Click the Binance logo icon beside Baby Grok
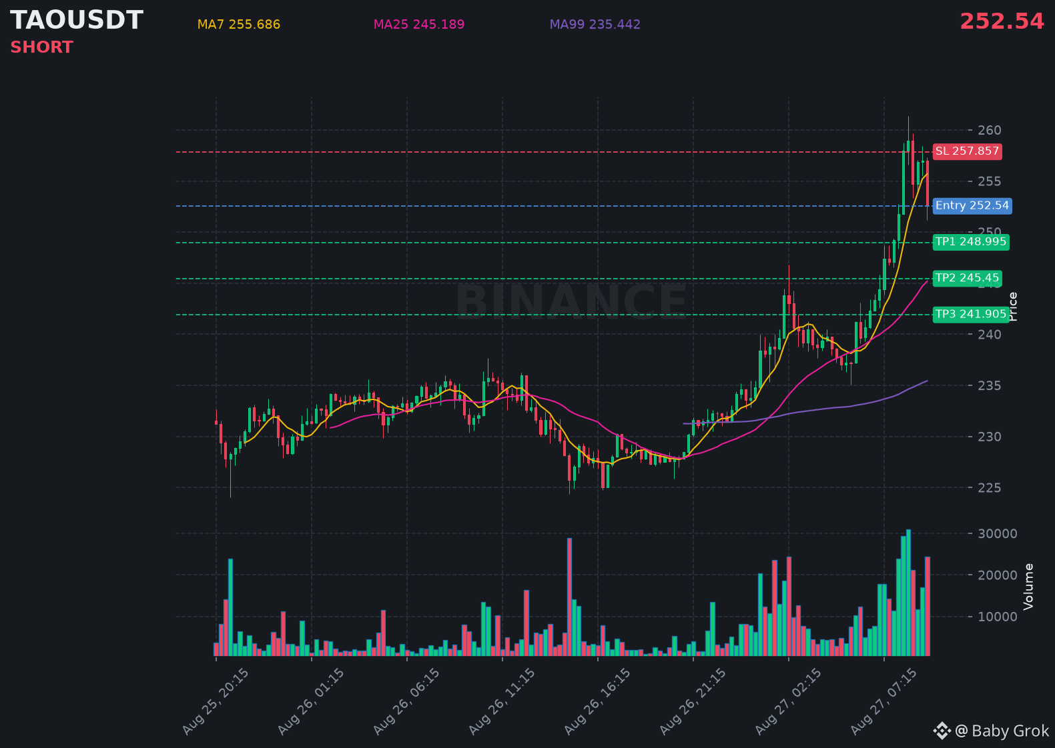The width and height of the screenshot is (1055, 748). [x=942, y=731]
